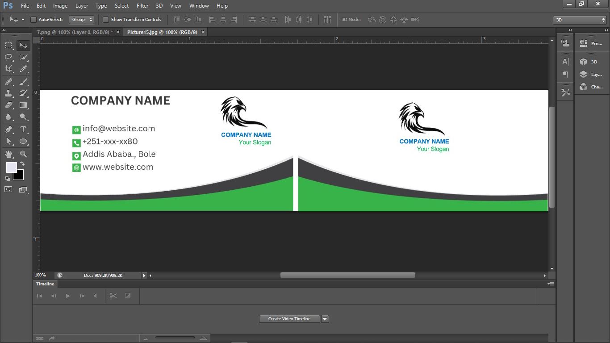
Task: Select the Quick Selection tool
Action: (x=23, y=57)
